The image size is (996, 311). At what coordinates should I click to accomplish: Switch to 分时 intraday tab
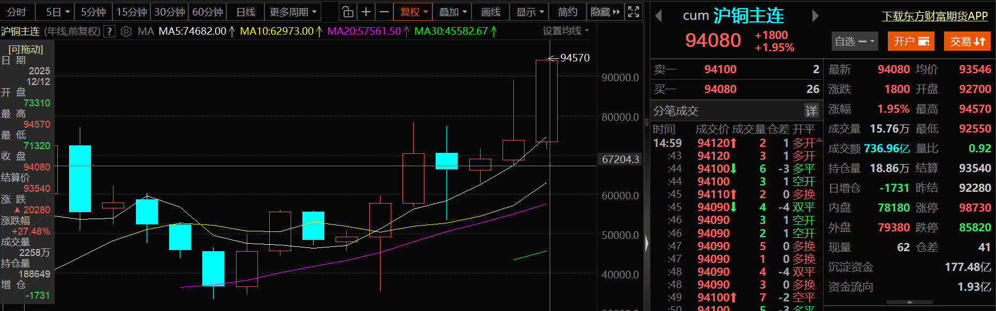(17, 12)
